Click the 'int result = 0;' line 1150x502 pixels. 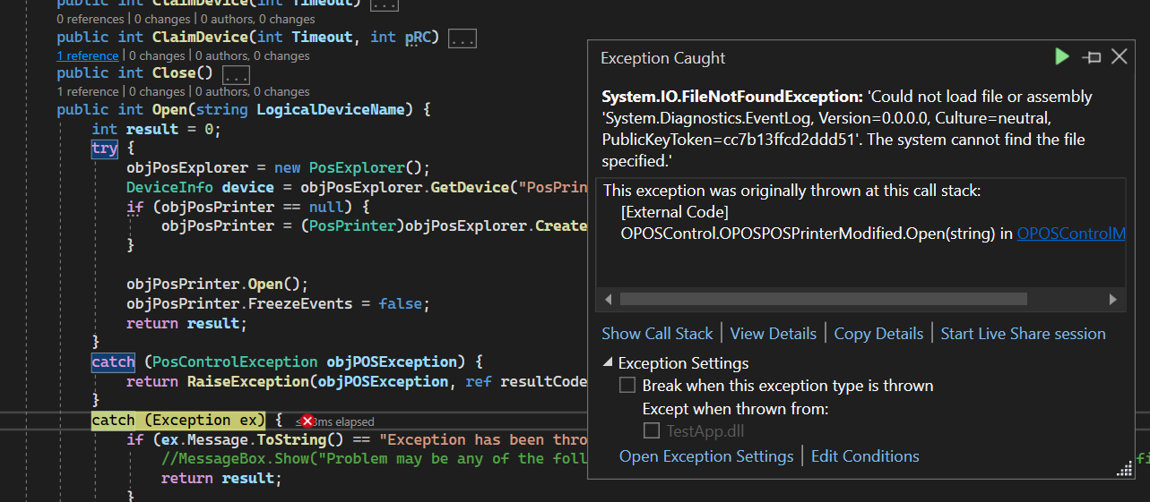click(x=156, y=129)
